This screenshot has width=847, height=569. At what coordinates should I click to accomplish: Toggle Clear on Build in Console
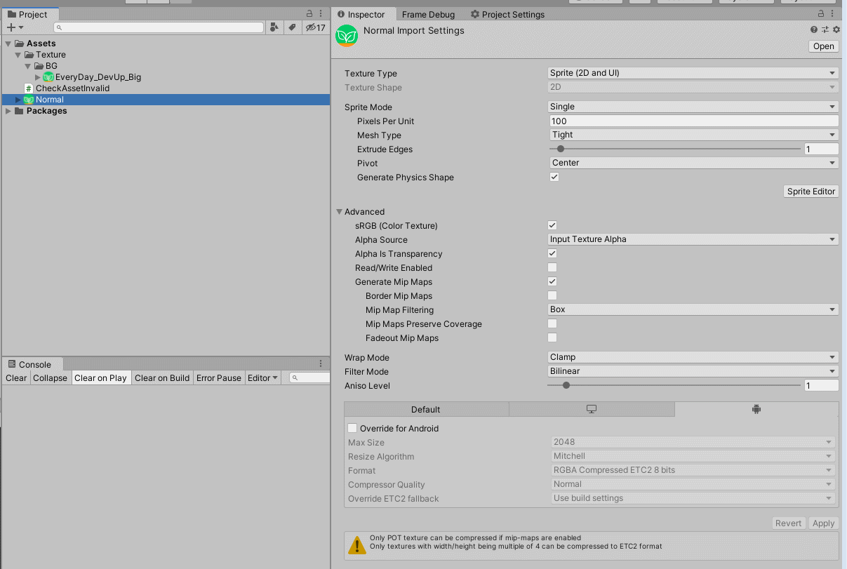pos(162,377)
